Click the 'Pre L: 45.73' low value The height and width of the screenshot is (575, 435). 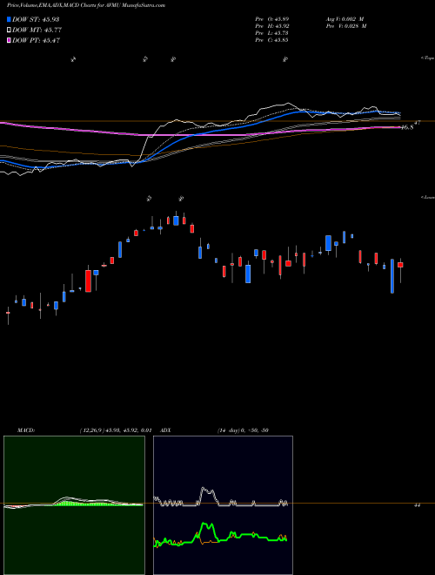tap(271, 33)
